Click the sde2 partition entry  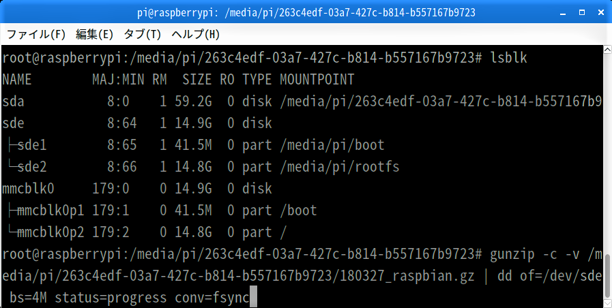(32, 167)
